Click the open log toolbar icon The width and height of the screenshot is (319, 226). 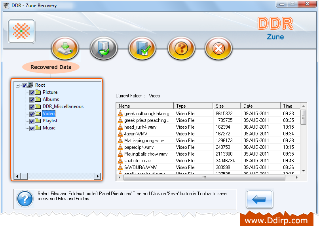[104, 48]
